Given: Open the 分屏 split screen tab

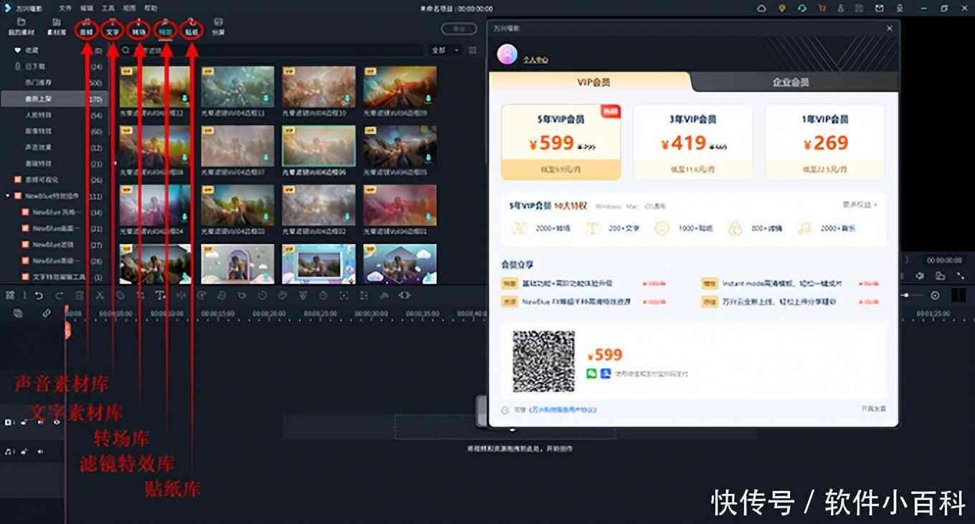Looking at the screenshot, I should 218,27.
